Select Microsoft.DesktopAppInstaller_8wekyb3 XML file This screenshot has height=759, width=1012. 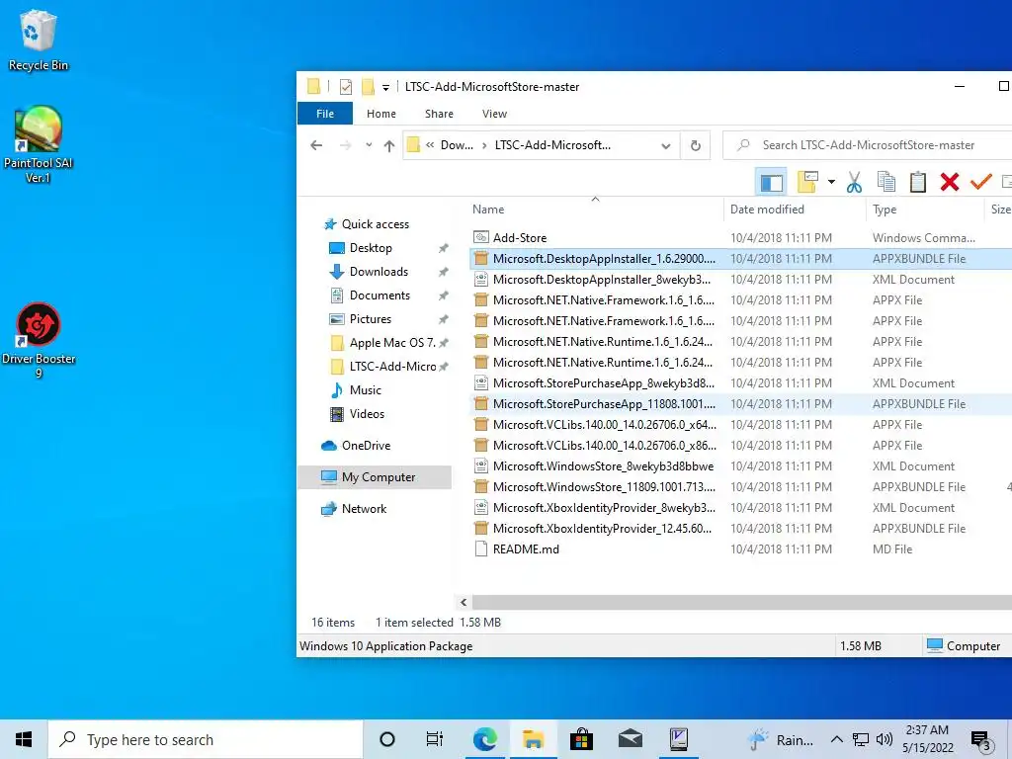[x=602, y=280]
